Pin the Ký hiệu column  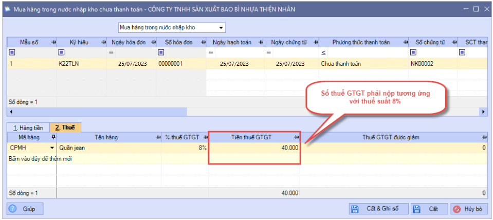tap(103, 42)
